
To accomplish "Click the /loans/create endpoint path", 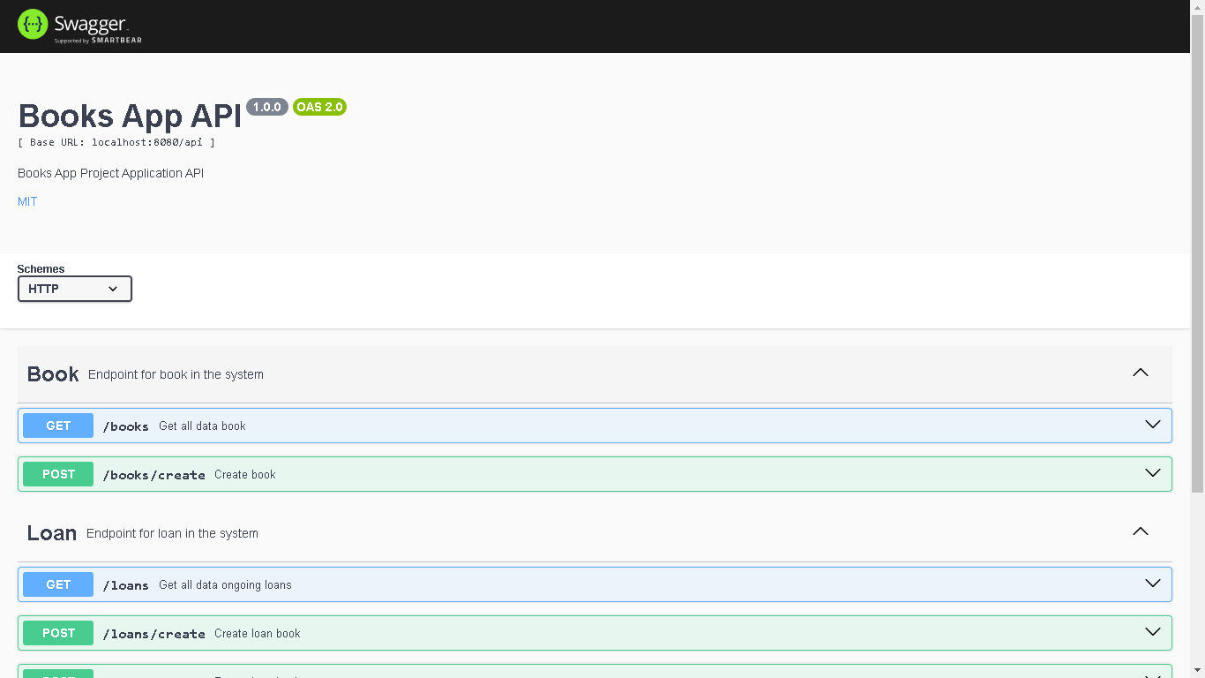I will (x=153, y=634).
